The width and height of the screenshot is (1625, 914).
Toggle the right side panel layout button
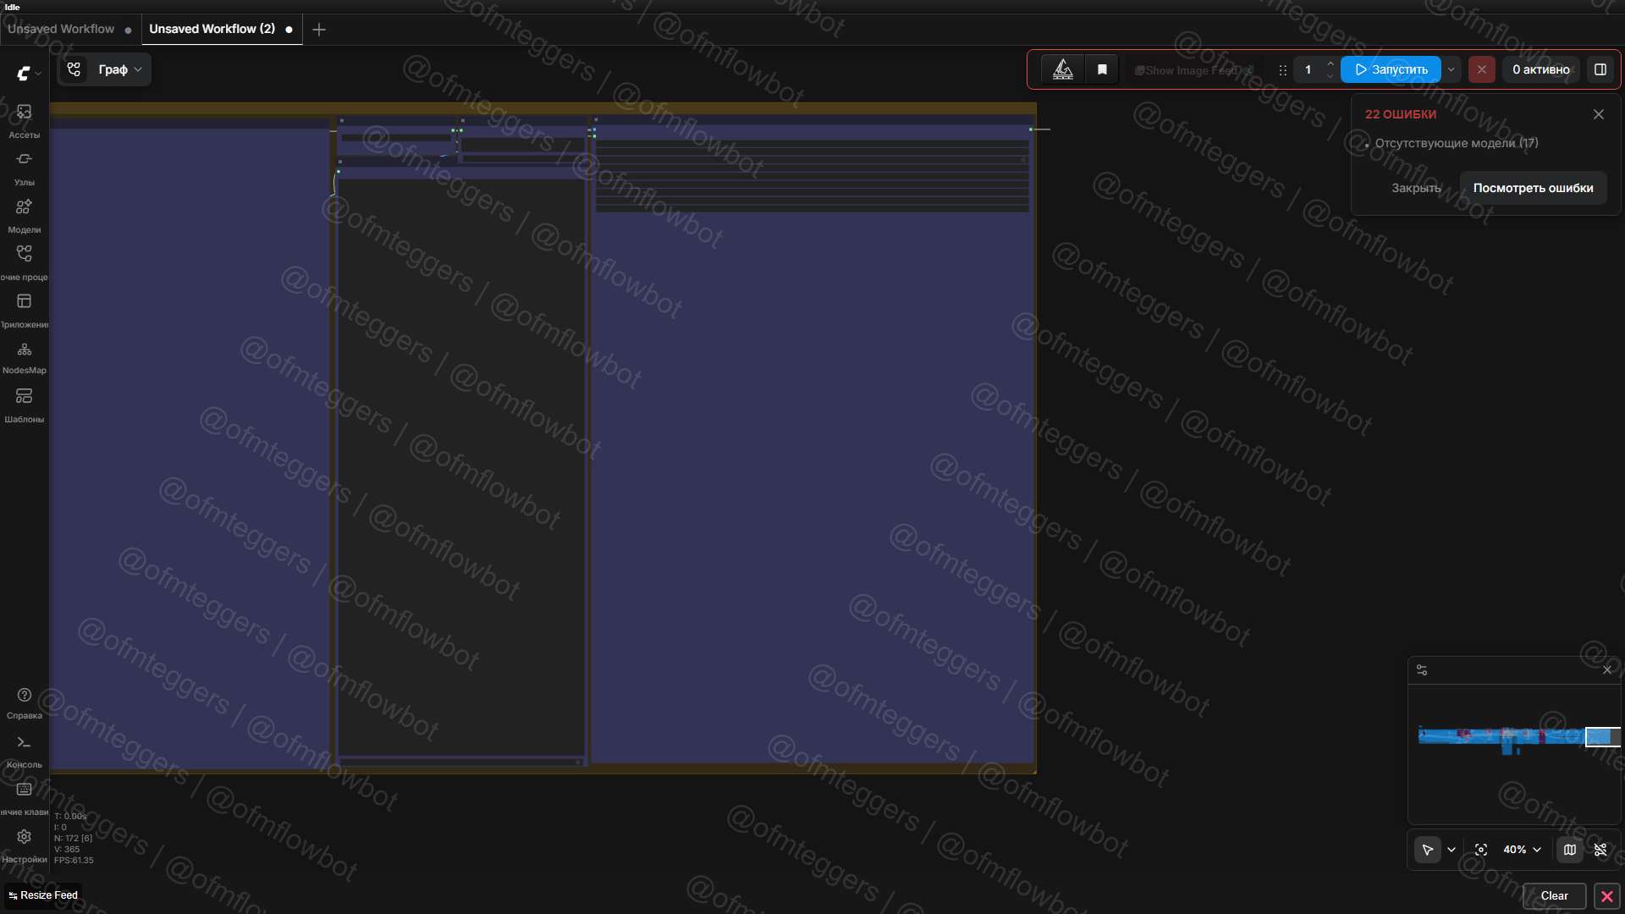[x=1600, y=69]
